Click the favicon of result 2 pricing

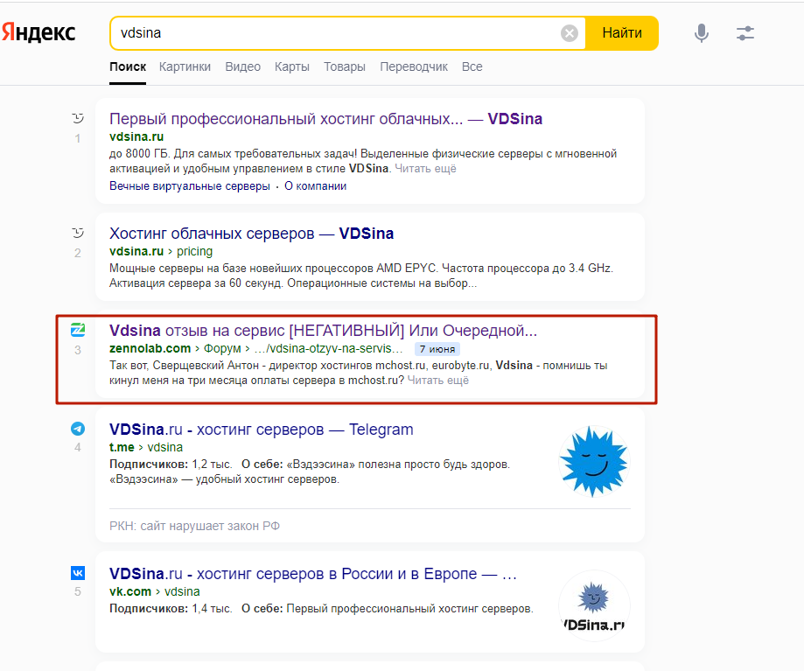(78, 234)
